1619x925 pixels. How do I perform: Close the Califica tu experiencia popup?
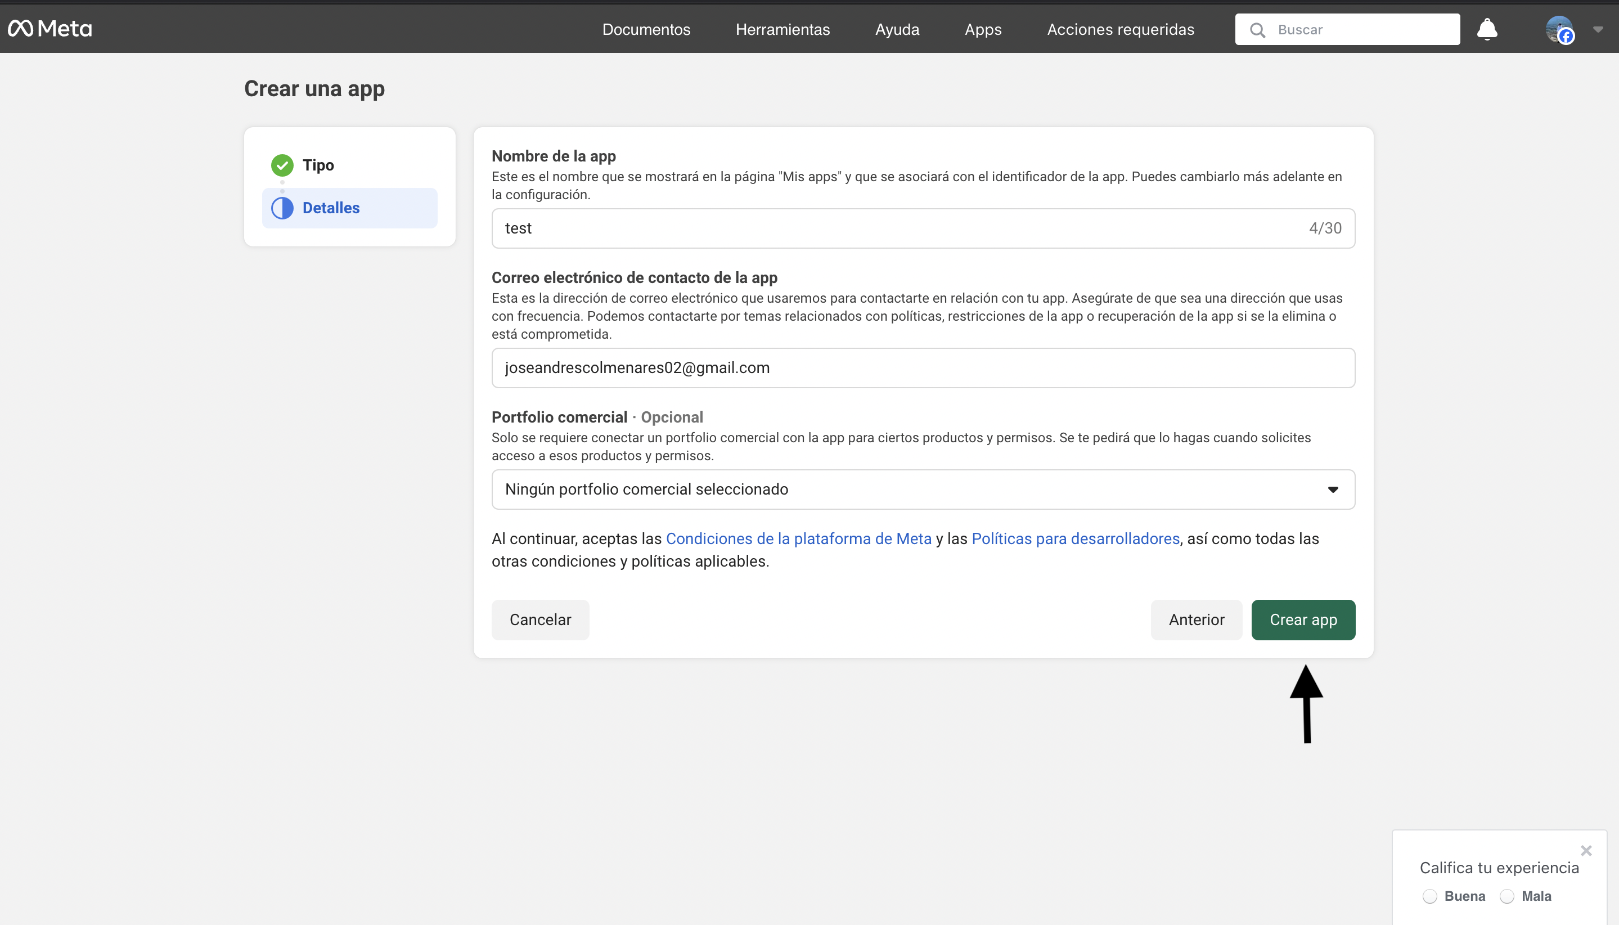[x=1585, y=851]
